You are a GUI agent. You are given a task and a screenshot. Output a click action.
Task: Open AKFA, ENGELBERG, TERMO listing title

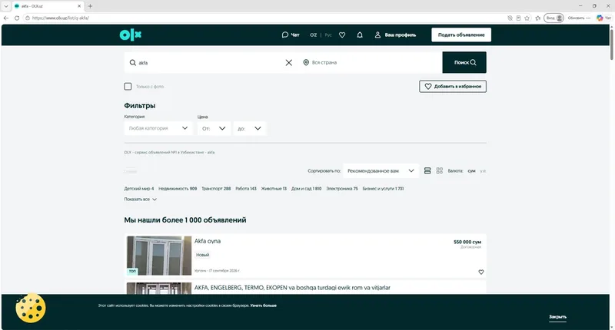tap(292, 288)
